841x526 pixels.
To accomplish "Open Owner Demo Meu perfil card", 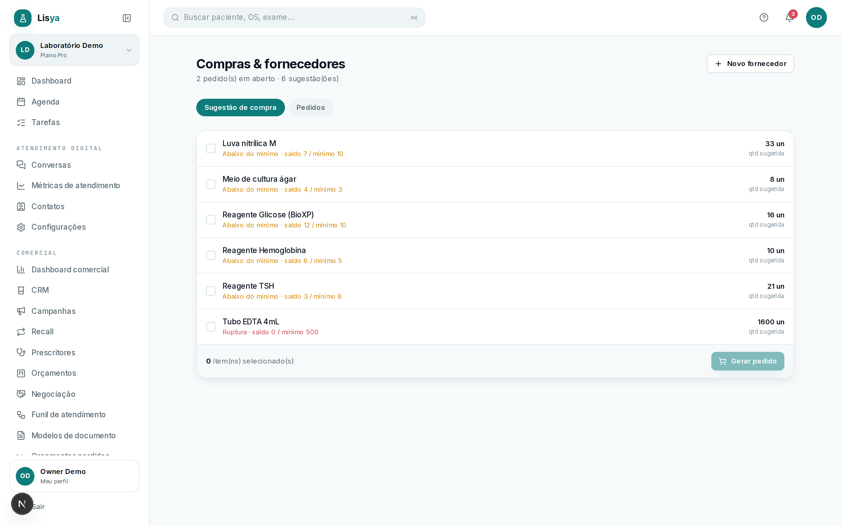I will click(x=74, y=476).
